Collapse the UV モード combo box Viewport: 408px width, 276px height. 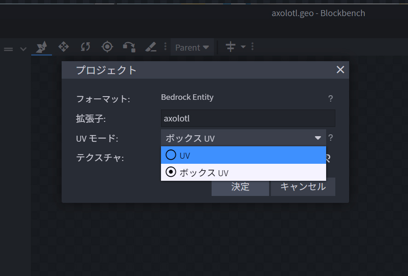tap(243, 138)
